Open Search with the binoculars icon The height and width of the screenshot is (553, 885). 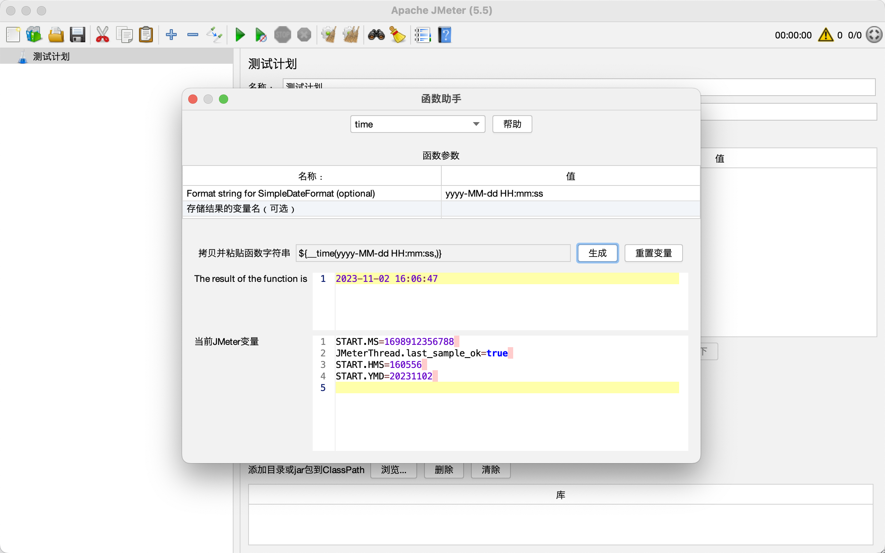pos(376,35)
